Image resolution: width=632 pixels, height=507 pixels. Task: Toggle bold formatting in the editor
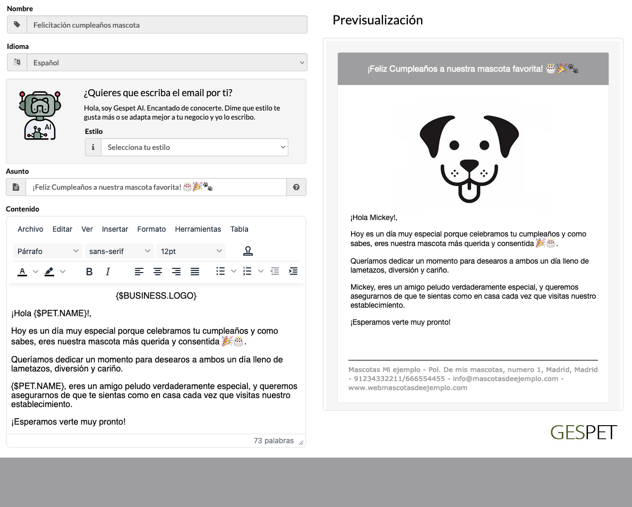tap(89, 272)
